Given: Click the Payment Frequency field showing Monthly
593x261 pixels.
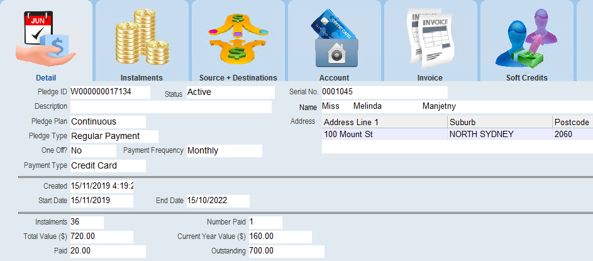Looking at the screenshot, I should tap(224, 150).
